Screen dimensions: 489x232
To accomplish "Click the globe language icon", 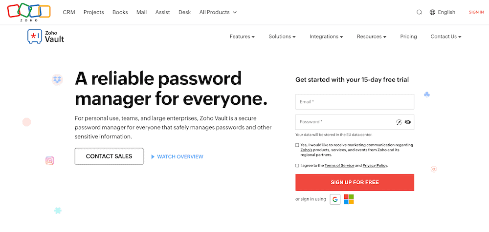I will point(432,12).
